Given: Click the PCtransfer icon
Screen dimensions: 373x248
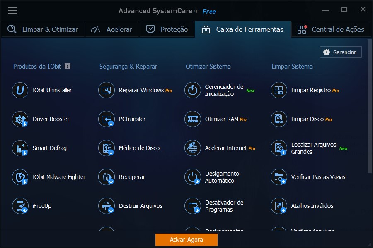Looking at the screenshot, I should 107,119.
